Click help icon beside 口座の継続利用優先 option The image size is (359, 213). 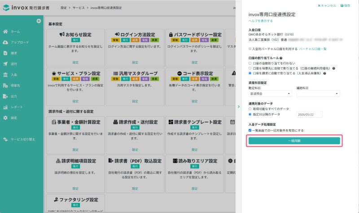tap(334, 68)
